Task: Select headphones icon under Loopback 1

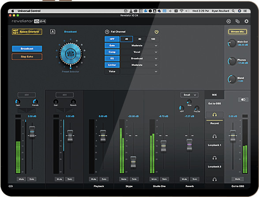Action: pos(214,158)
